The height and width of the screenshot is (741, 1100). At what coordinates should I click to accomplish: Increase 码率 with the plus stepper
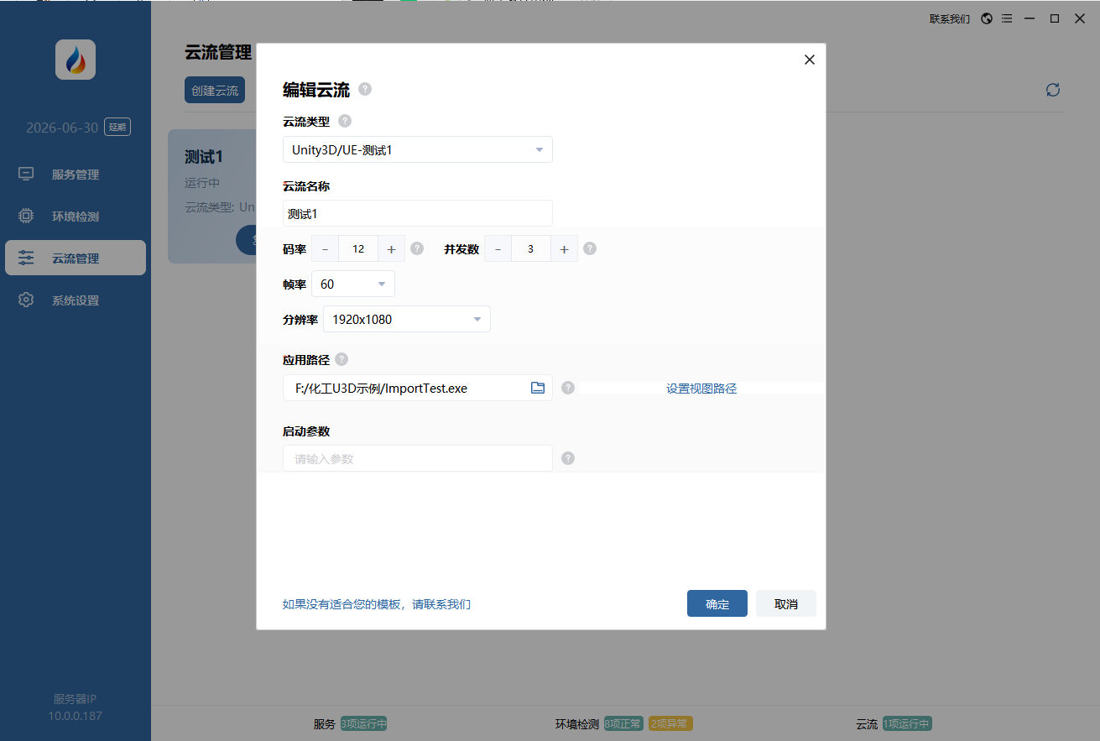click(x=391, y=248)
